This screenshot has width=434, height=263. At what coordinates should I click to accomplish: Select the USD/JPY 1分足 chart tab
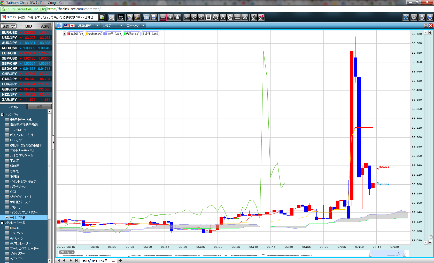98,261
